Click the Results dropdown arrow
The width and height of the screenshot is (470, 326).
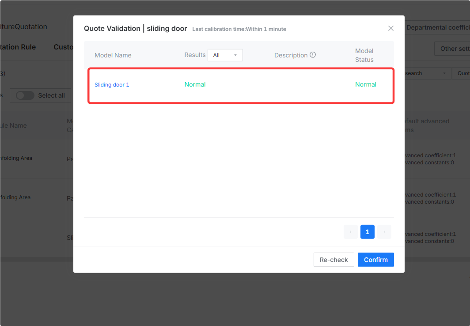tap(235, 55)
